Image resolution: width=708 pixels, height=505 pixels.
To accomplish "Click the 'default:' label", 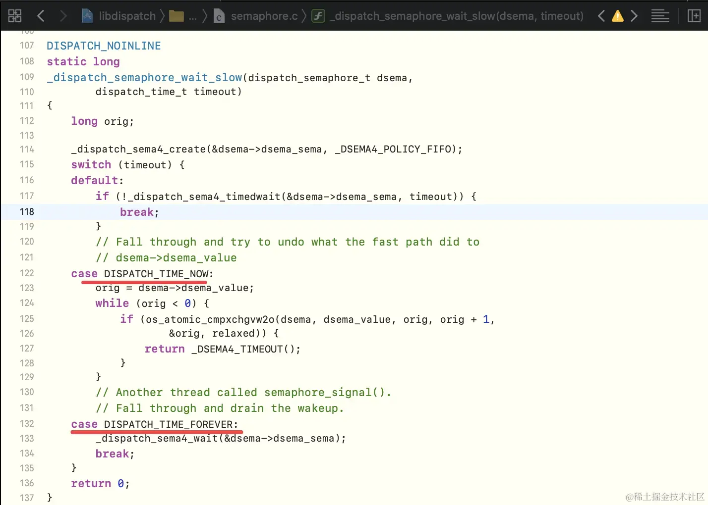I will (x=97, y=181).
